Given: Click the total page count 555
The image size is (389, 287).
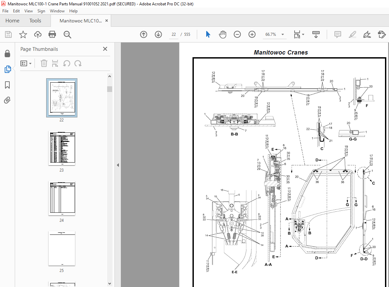Looking at the screenshot, I should (187, 34).
